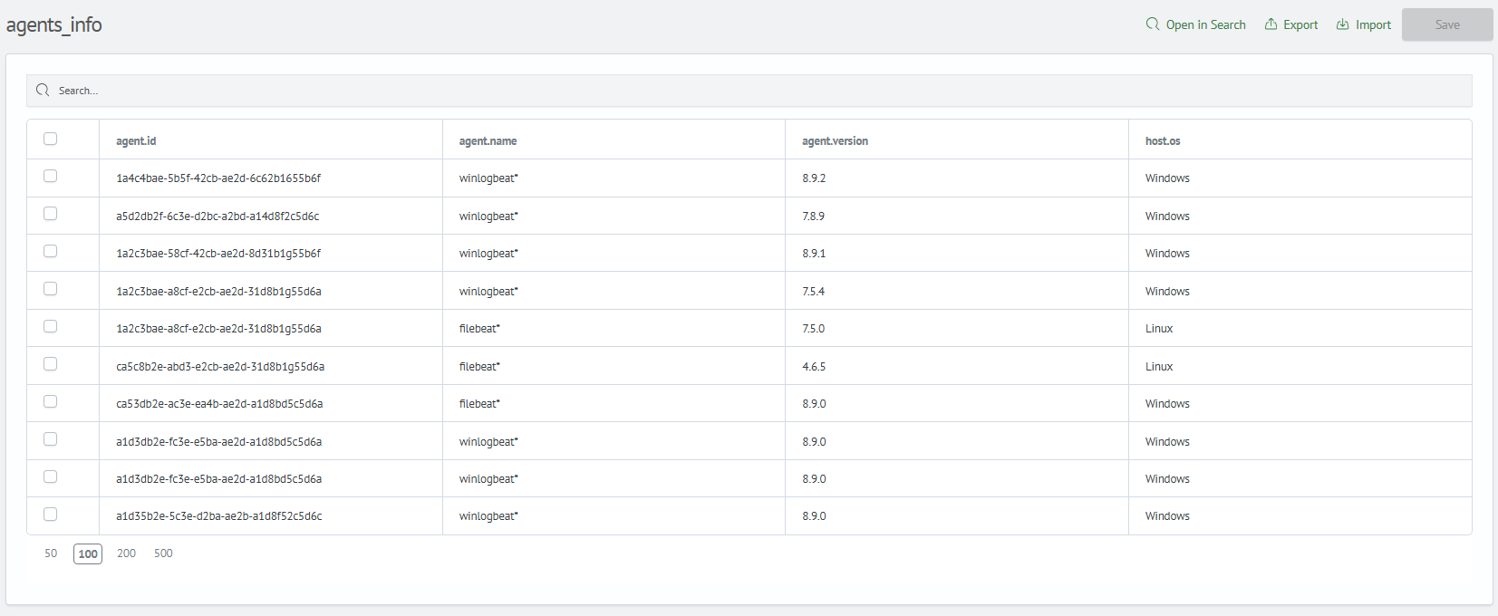Click filebeat* in the version 4.6.5 row
Image resolution: width=1498 pixels, height=616 pixels.
[x=479, y=367]
